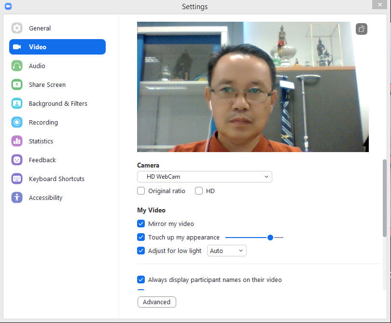Select the Share Screen icon

[x=17, y=84]
